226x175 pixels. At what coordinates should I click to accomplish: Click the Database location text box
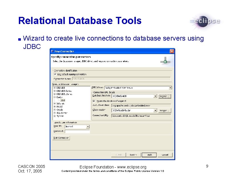[133, 96]
